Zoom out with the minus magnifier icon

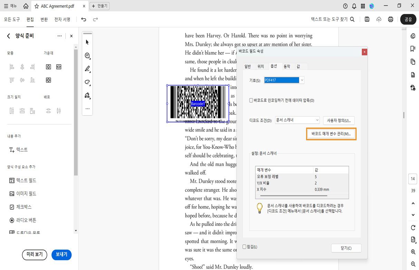point(413,264)
